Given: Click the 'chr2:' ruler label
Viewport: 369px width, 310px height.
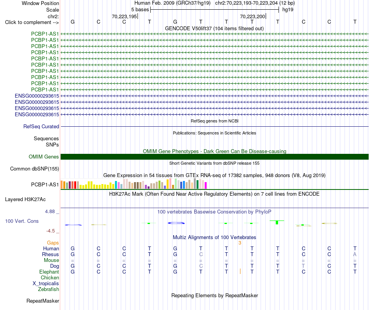Looking at the screenshot, I should click(53, 16).
